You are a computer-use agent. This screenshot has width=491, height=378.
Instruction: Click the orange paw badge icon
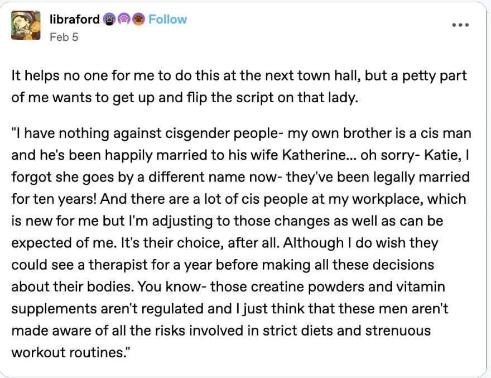pyautogui.click(x=138, y=20)
